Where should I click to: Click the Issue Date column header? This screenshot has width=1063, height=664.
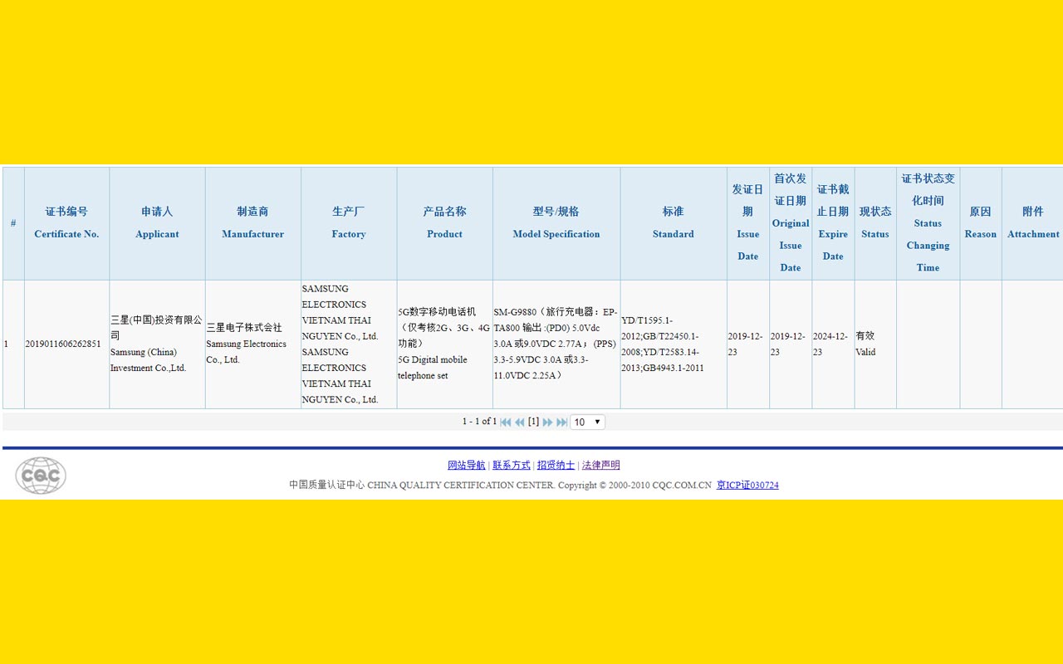(748, 223)
